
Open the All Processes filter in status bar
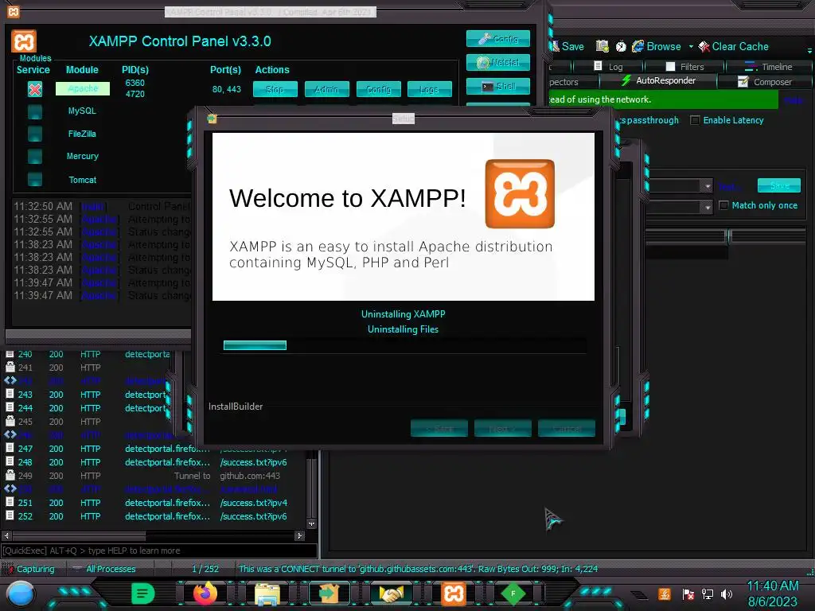click(104, 569)
